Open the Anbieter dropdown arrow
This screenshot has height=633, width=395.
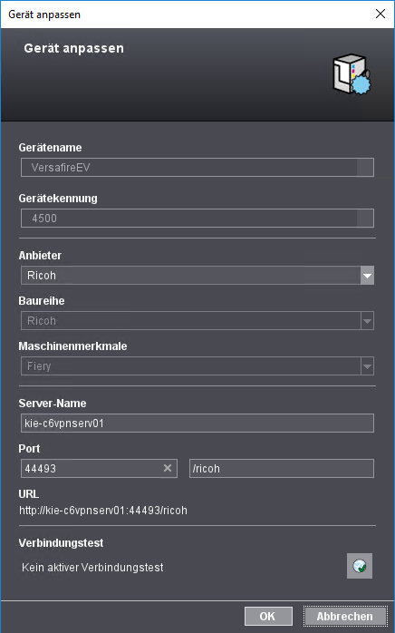coord(367,276)
